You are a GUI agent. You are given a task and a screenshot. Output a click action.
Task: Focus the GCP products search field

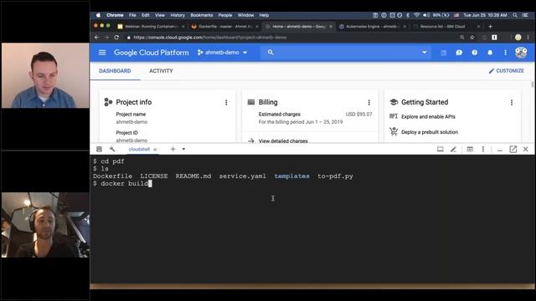tap(345, 53)
